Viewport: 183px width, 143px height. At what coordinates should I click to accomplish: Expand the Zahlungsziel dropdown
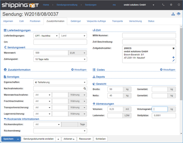click(60, 59)
